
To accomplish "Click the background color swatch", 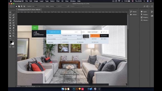I will click(13, 44).
